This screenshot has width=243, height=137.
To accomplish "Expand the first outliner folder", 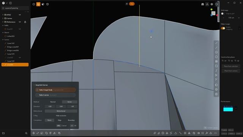I will coord(3,15).
